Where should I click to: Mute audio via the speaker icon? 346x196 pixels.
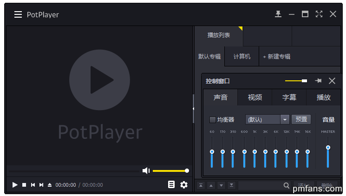[x=146, y=170]
